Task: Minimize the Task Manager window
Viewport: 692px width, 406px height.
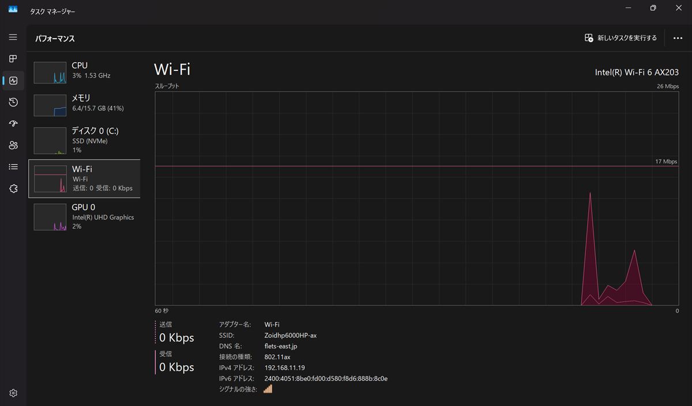Action: click(627, 8)
